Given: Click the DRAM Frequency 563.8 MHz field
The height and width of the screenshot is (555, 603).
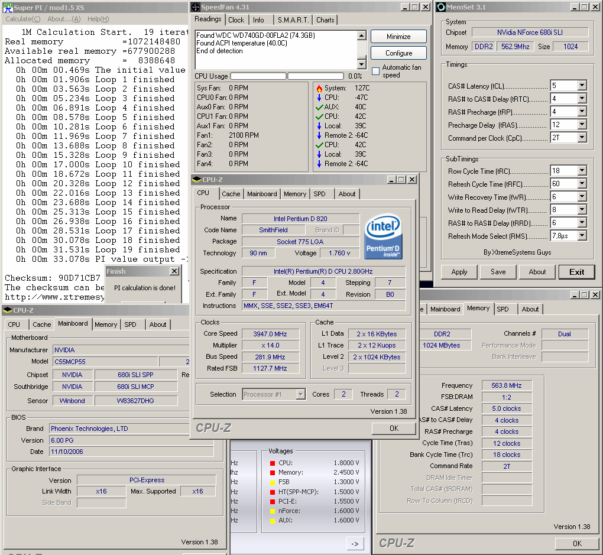Looking at the screenshot, I should (x=507, y=385).
